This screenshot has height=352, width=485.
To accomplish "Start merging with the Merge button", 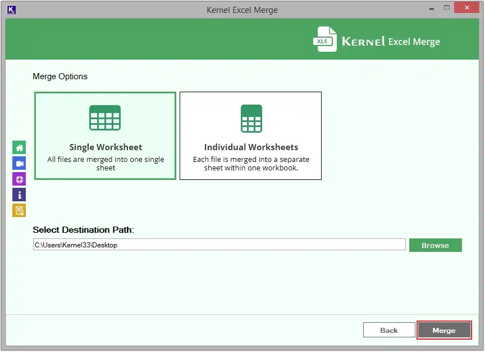I will tap(443, 330).
